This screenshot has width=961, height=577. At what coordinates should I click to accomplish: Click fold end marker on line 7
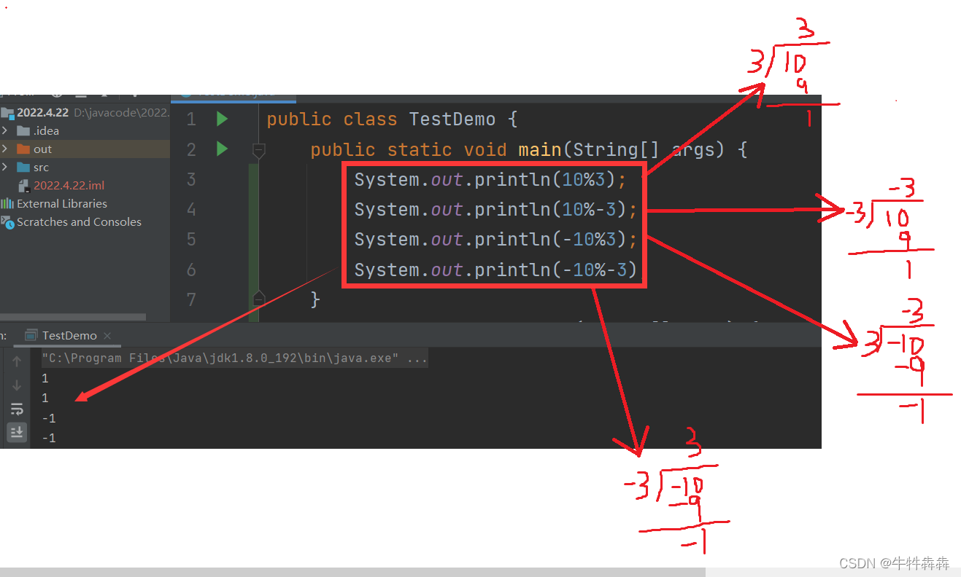tap(258, 298)
